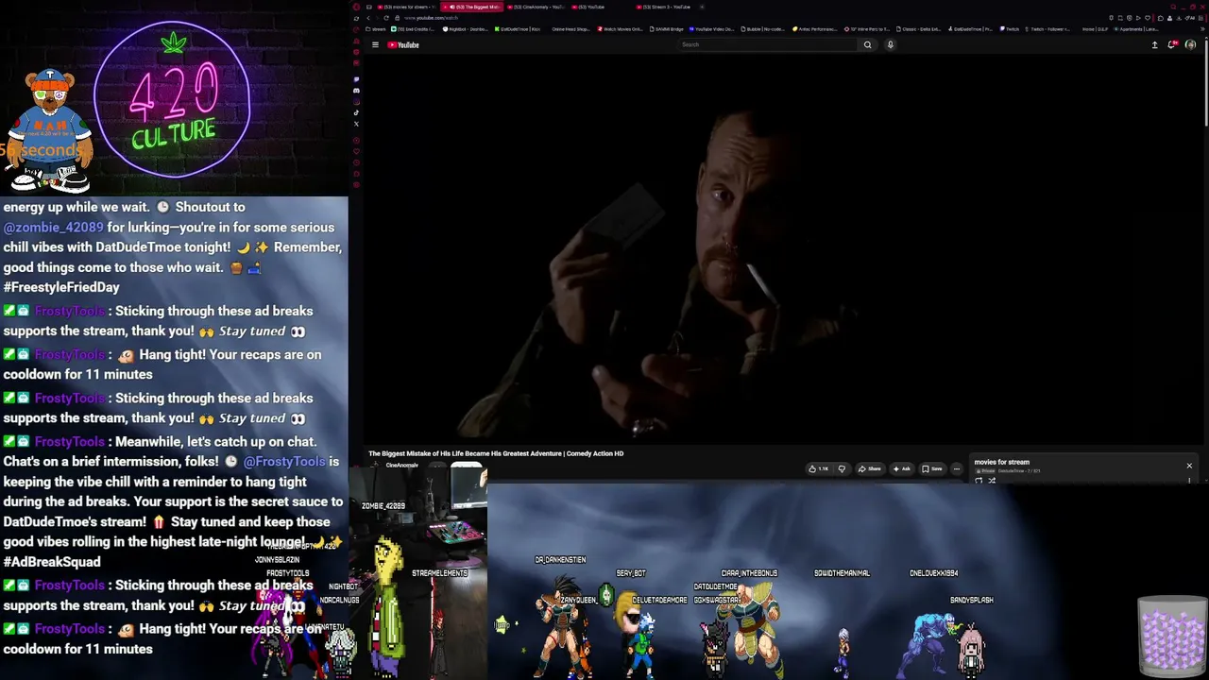Go to the YouTube home logo
The width and height of the screenshot is (1209, 680).
coord(402,44)
